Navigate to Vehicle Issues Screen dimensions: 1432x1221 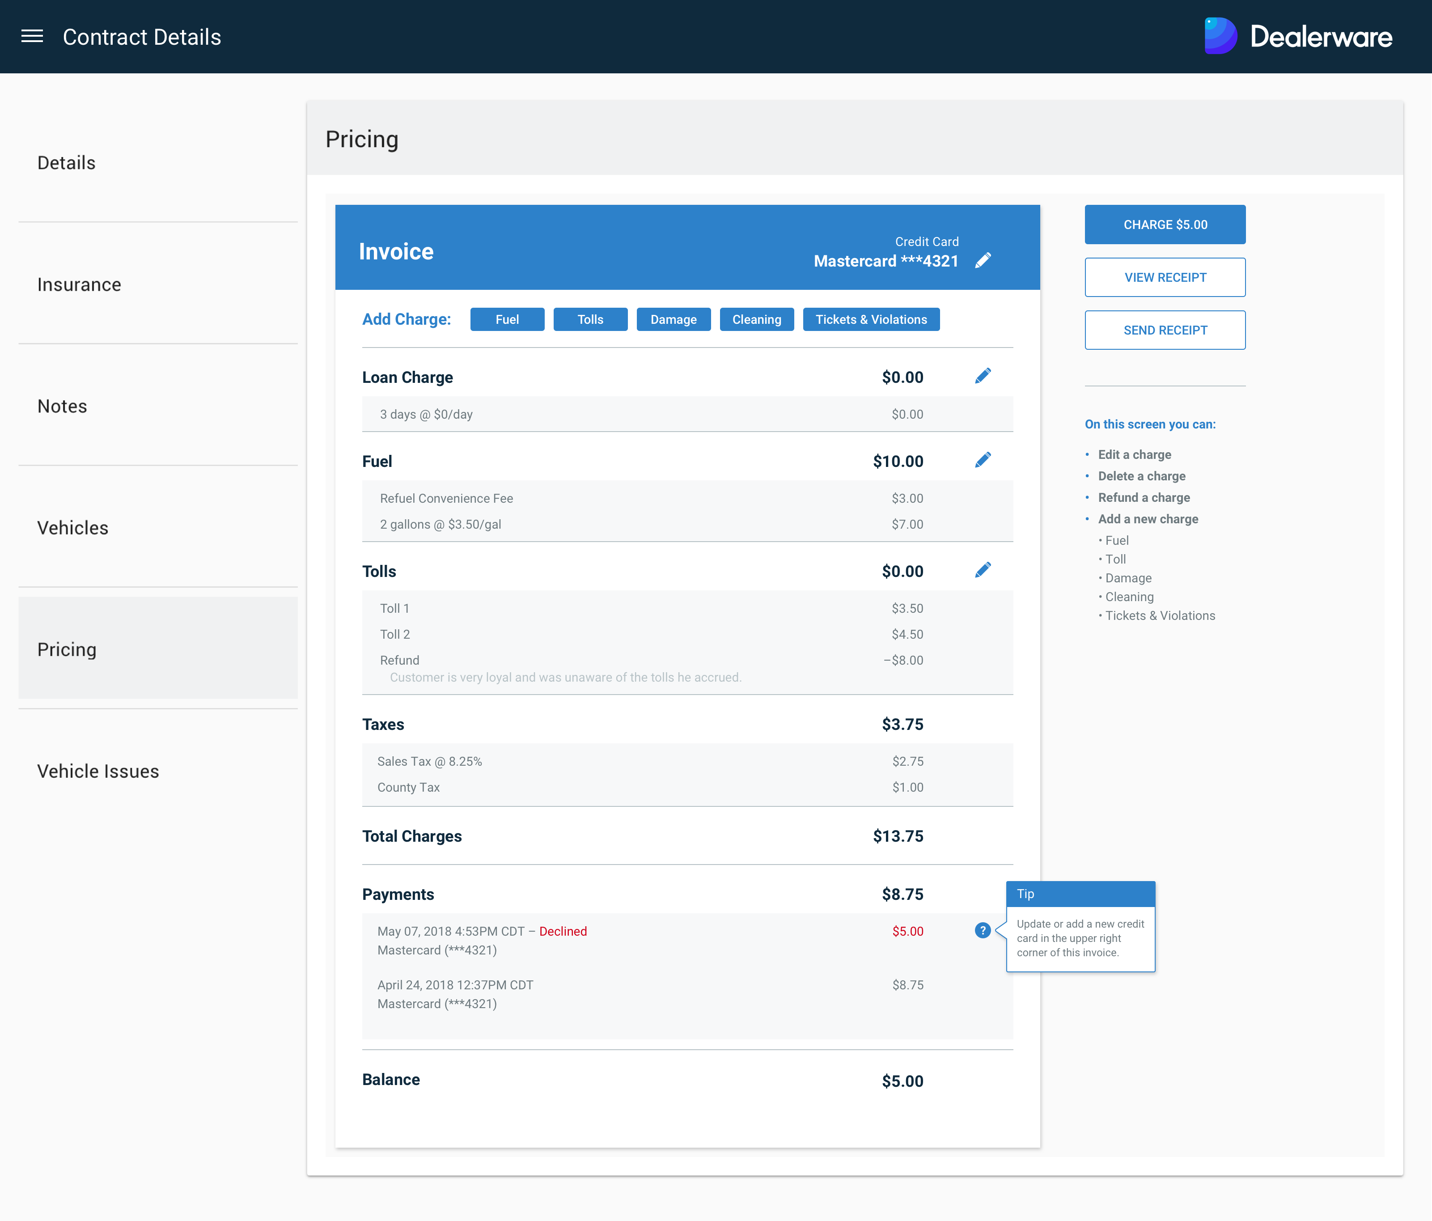(97, 771)
